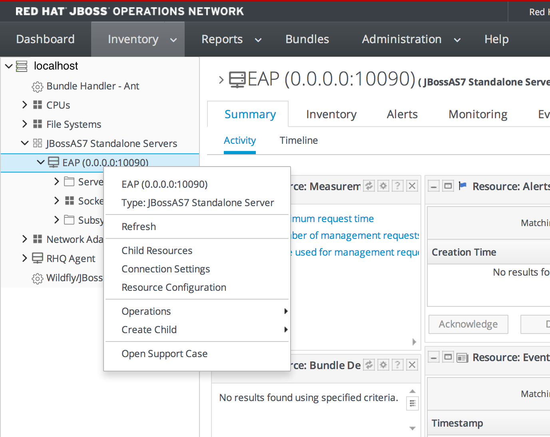This screenshot has width=550, height=437.
Task: Click the CPUs group grid icon
Action: coord(38,105)
